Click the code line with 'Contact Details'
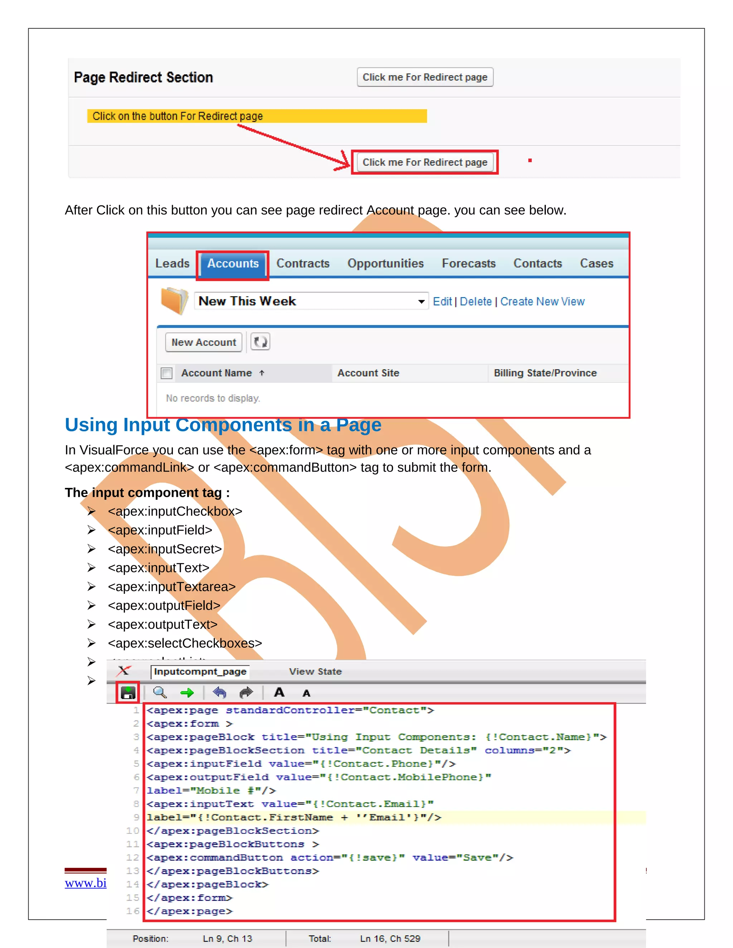This screenshot has height=948, width=733. [x=359, y=751]
